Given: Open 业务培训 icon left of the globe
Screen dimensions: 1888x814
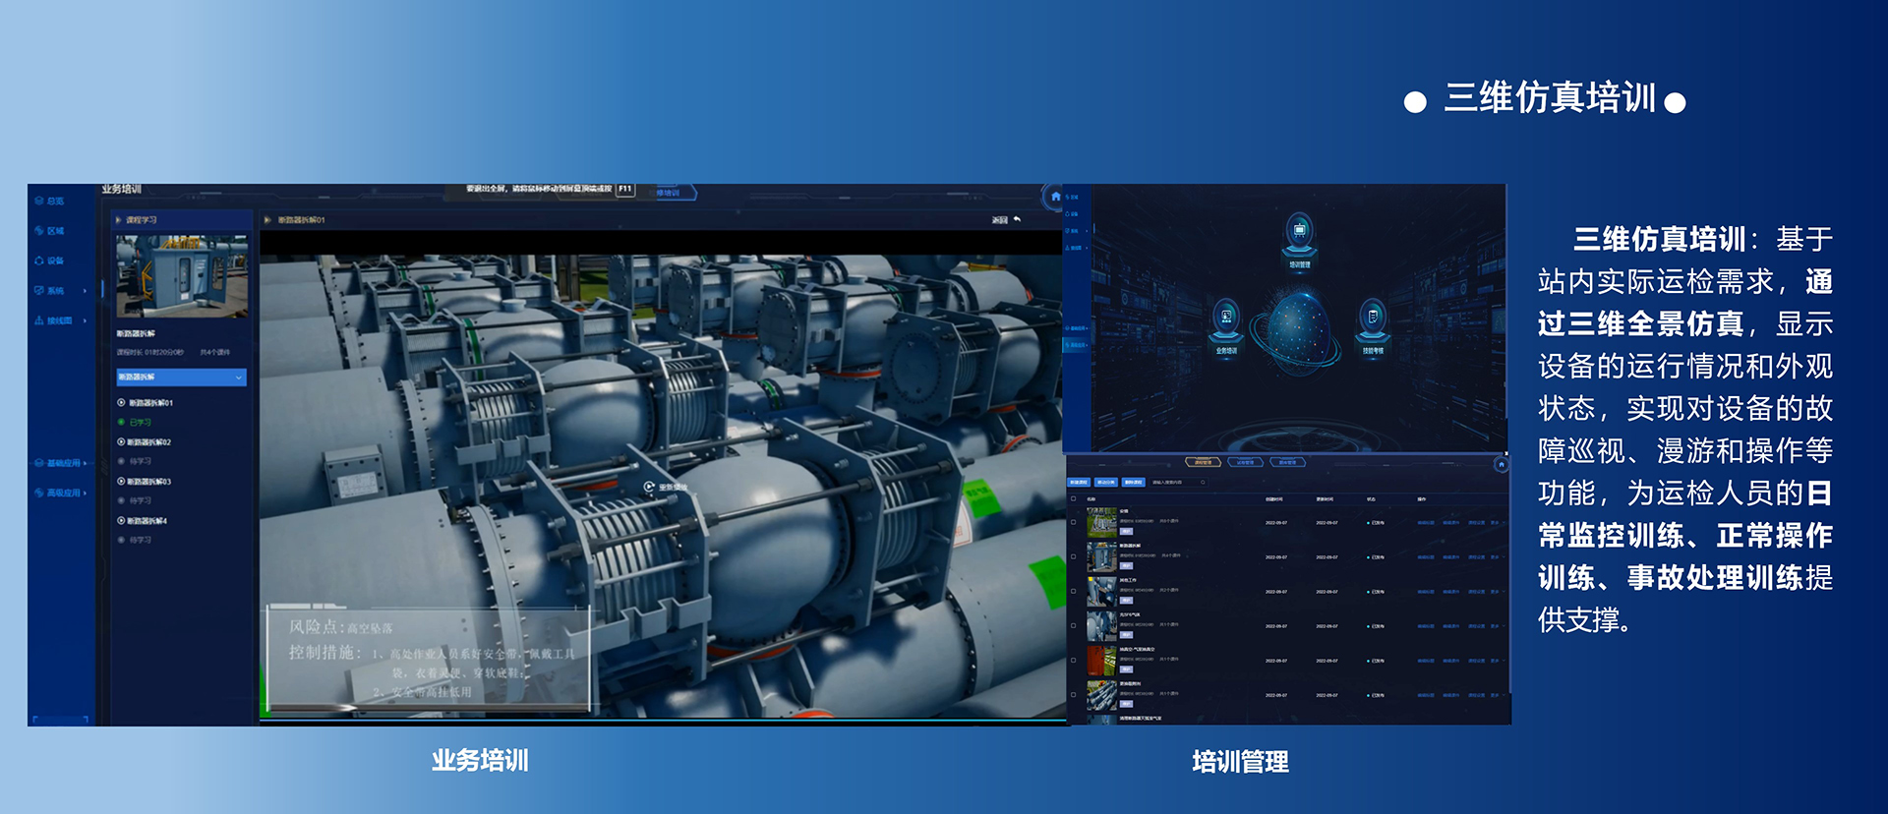Looking at the screenshot, I should click(x=1226, y=319).
